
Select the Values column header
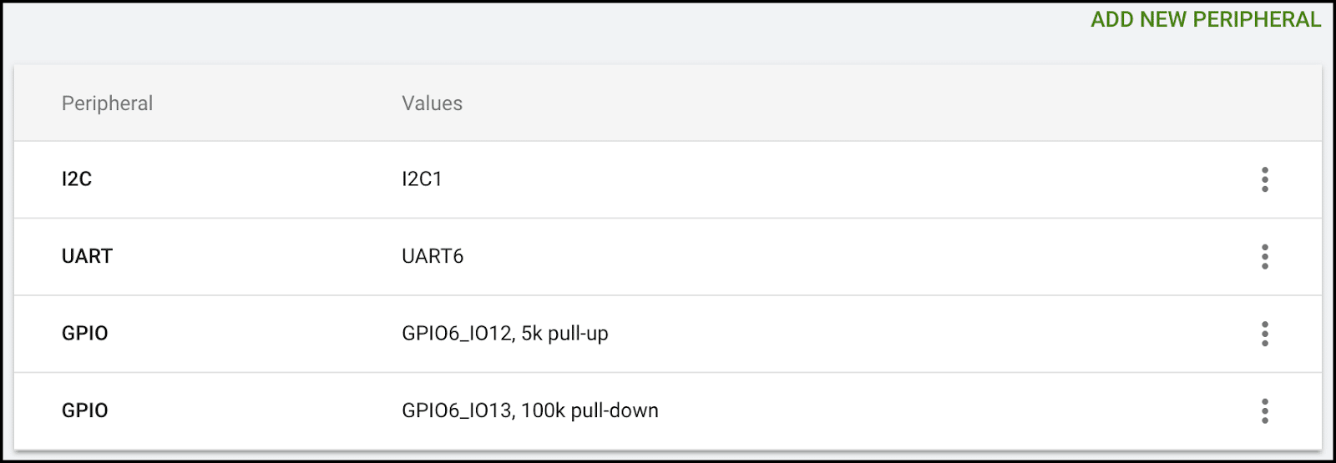point(432,103)
